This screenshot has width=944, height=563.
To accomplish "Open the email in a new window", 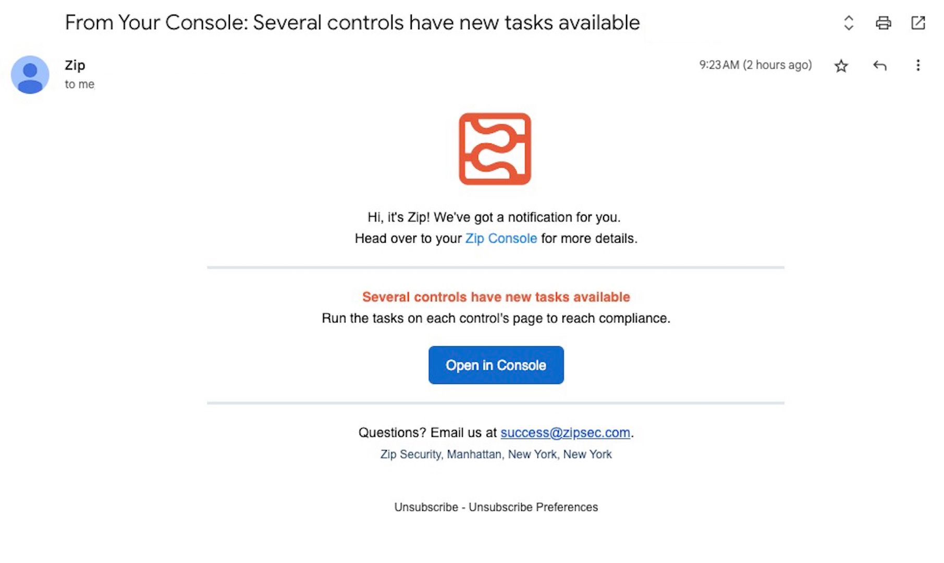I will 918,23.
